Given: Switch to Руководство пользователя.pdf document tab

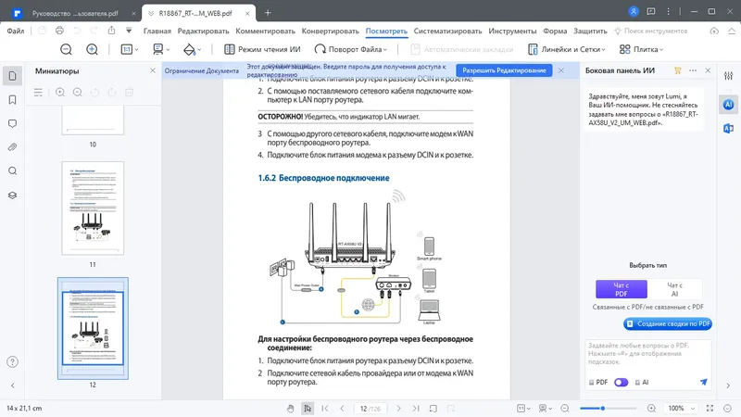Looking at the screenshot, I should (76, 13).
